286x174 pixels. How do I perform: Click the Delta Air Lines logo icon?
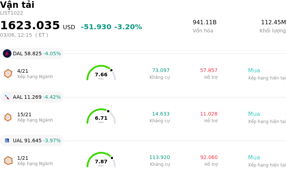point(7,53)
